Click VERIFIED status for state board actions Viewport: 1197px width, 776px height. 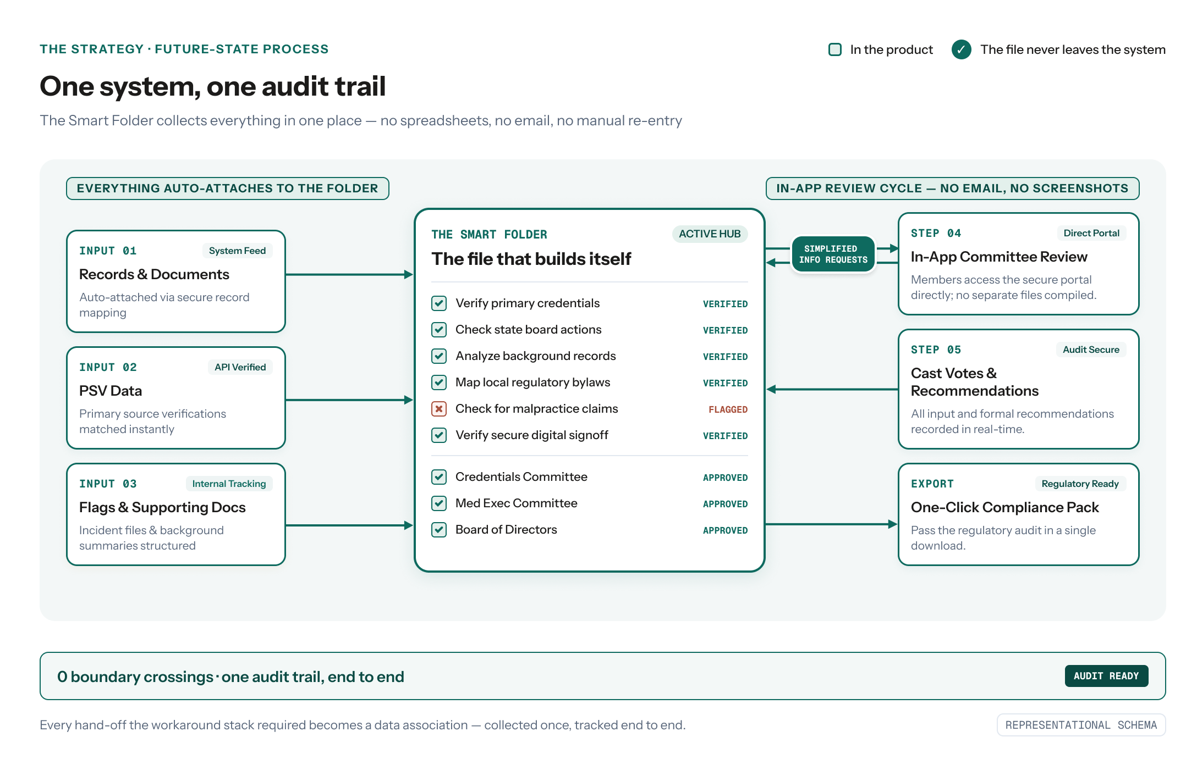(x=725, y=330)
